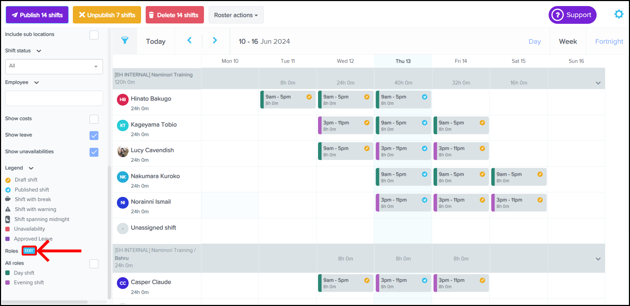Click the published icon on Hinato's Thursday shift

tap(424, 97)
